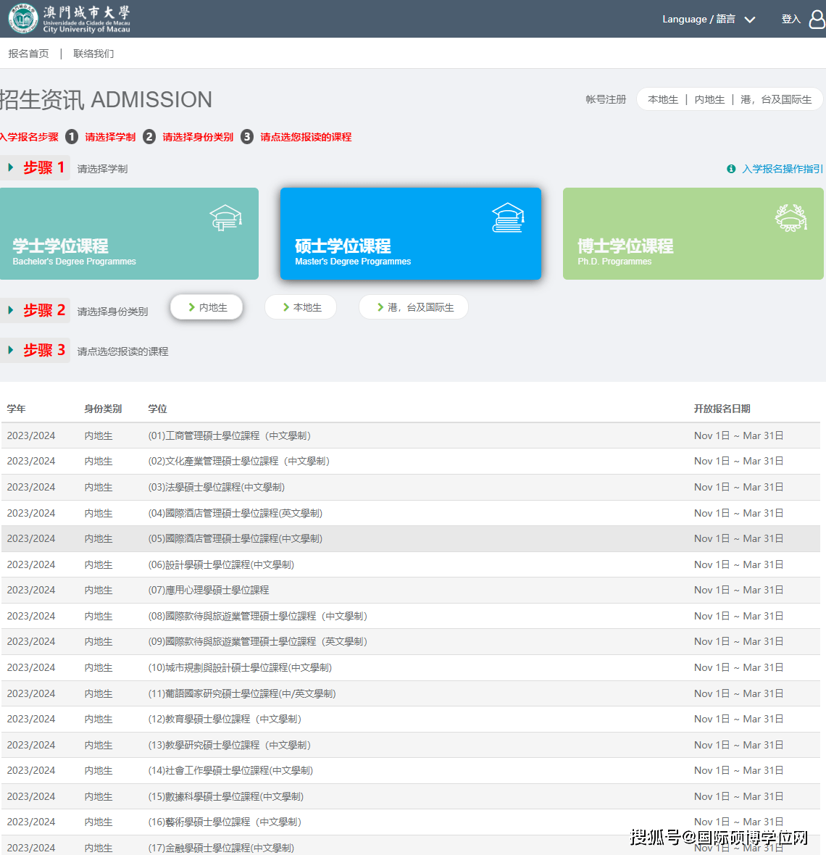The width and height of the screenshot is (826, 855).
Task: Open the 入学报名操作指引 guide link
Action: (783, 169)
